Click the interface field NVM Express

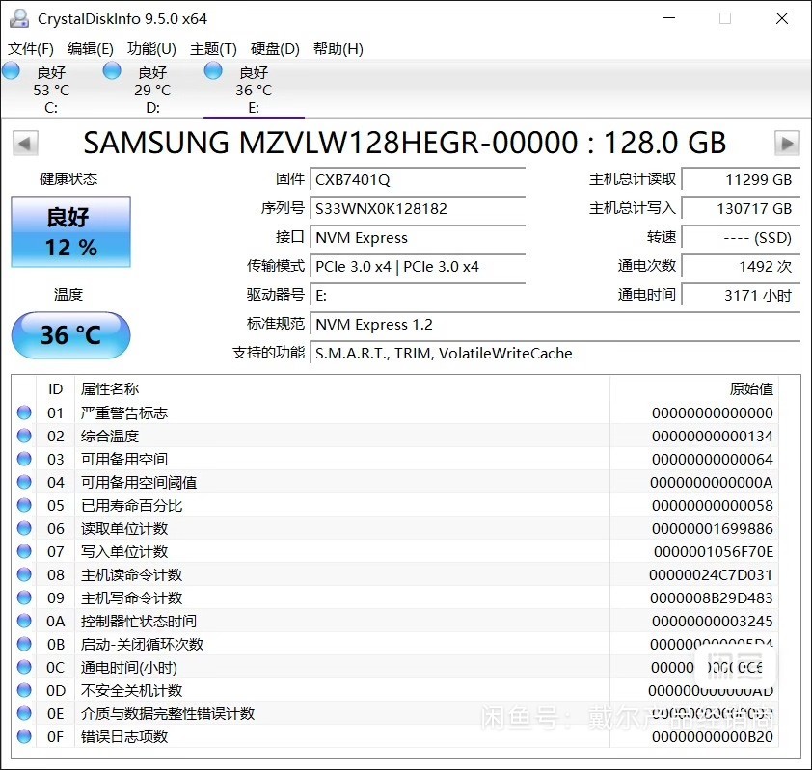tap(418, 237)
